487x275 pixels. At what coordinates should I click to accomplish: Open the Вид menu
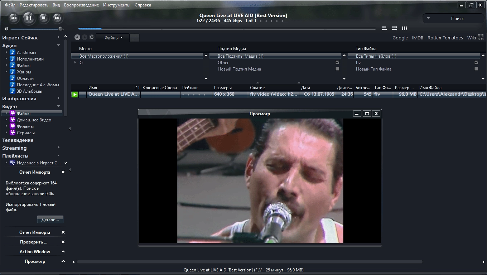[56, 5]
